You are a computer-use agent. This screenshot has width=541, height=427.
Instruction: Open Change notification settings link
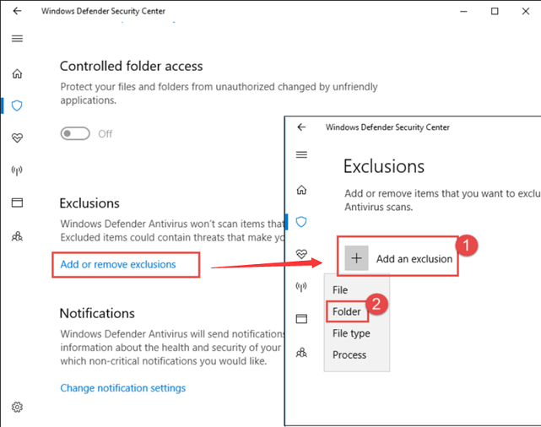123,388
